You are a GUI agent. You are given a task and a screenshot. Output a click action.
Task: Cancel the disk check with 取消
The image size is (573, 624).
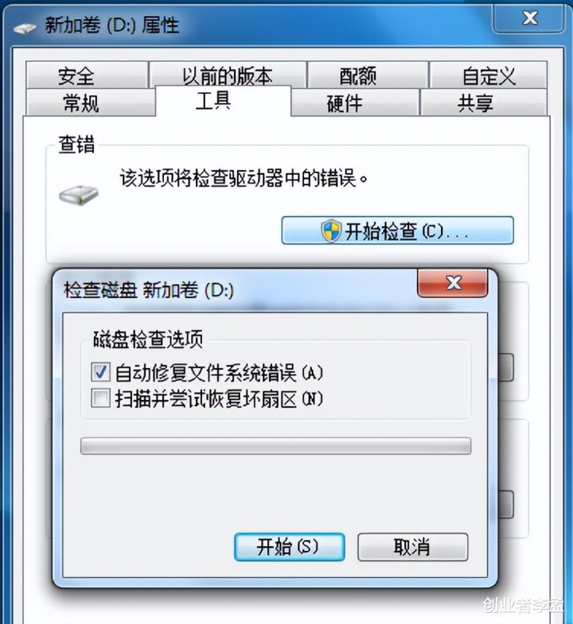click(412, 547)
